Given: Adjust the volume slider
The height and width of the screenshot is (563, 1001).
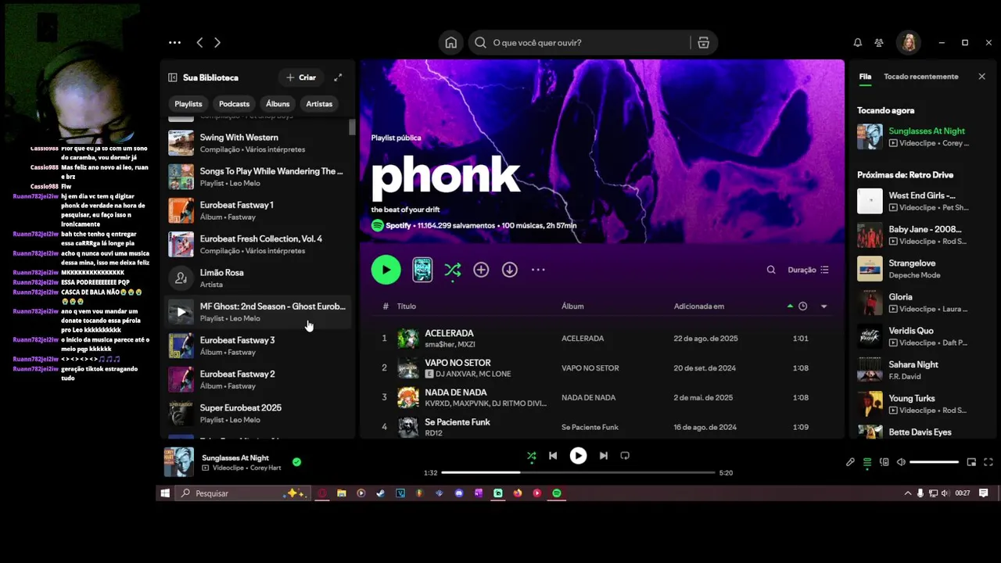Looking at the screenshot, I should (934, 462).
